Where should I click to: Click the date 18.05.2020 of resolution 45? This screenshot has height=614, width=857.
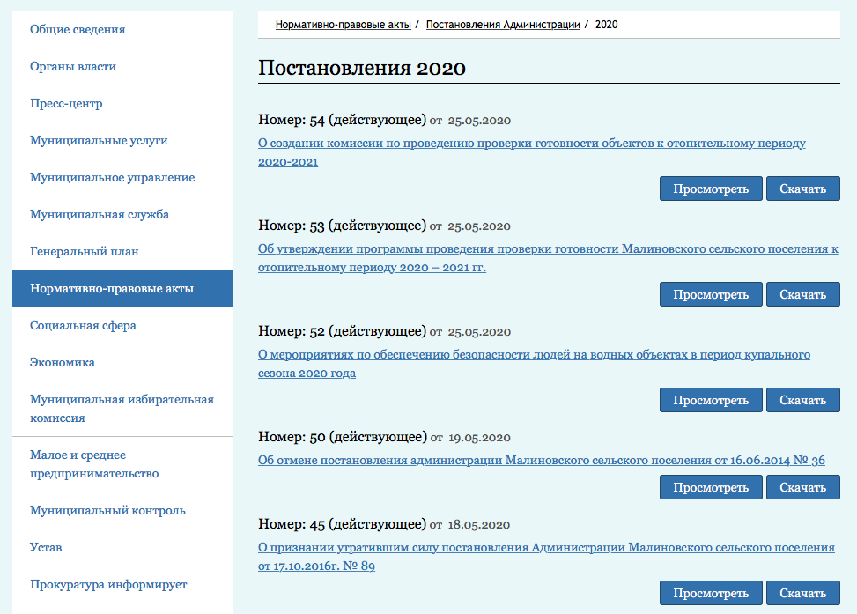pyautogui.click(x=479, y=525)
